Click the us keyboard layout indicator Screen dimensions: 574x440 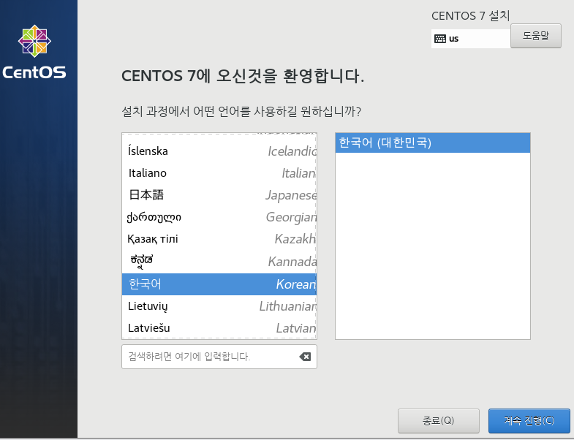coord(470,39)
